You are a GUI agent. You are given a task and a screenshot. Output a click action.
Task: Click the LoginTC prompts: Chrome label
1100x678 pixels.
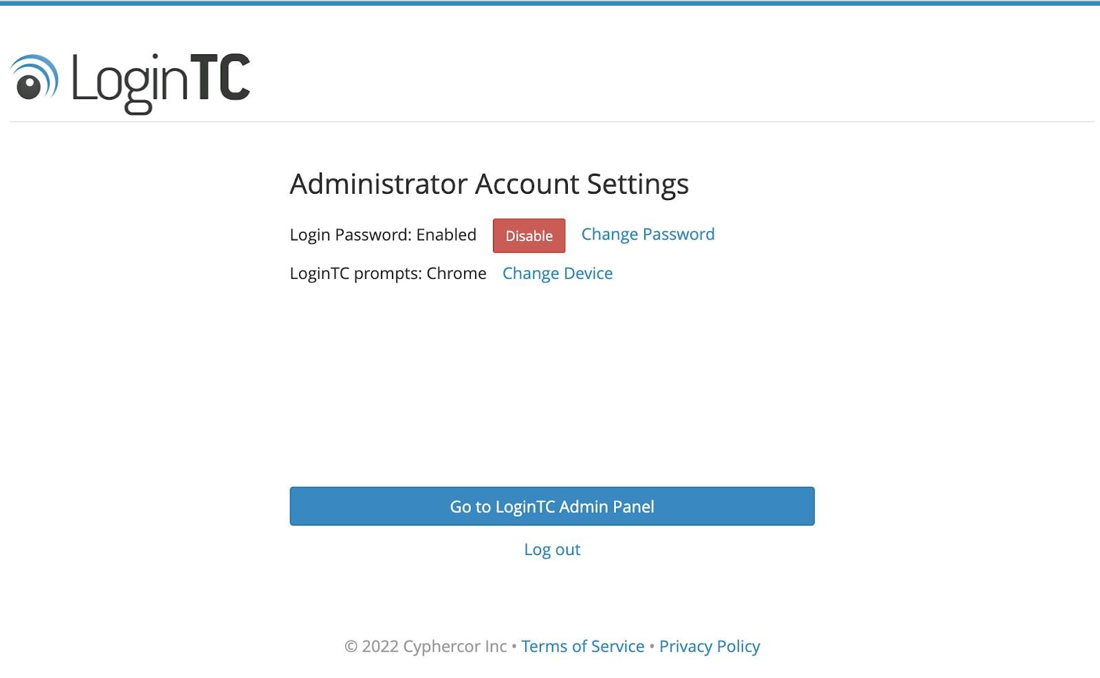(x=387, y=273)
